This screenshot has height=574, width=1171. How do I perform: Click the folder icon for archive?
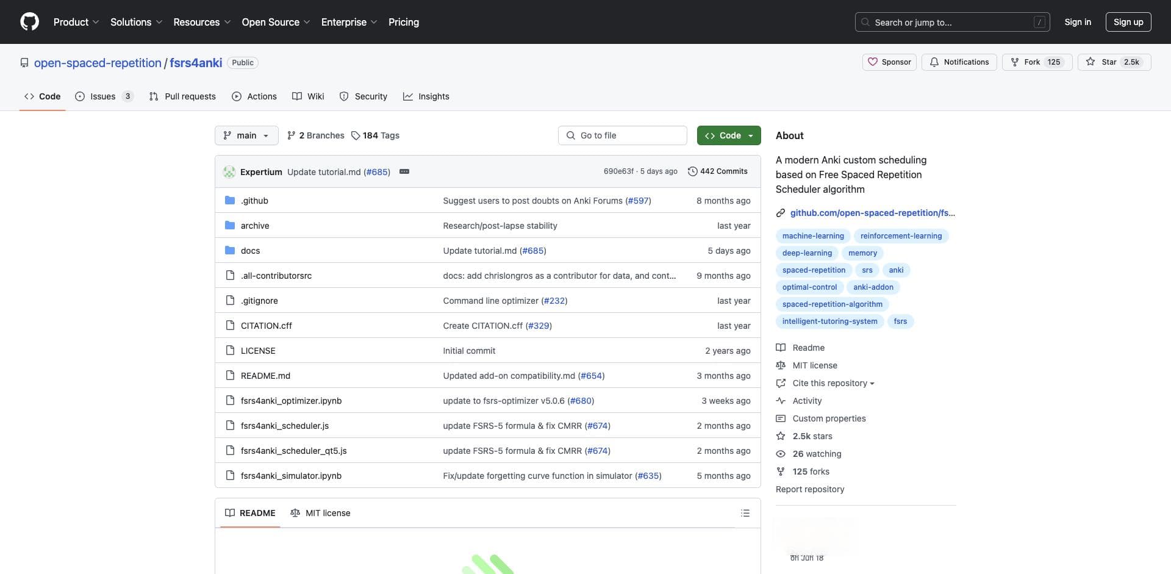click(x=230, y=226)
